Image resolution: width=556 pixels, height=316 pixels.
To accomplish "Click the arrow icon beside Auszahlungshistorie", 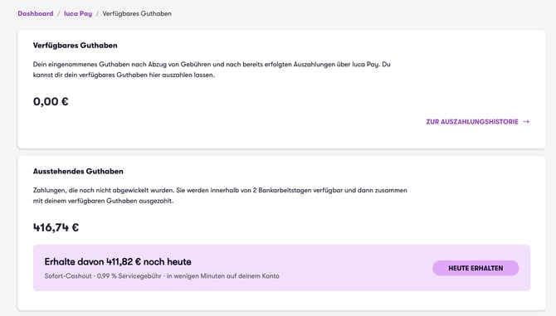I will pos(526,122).
